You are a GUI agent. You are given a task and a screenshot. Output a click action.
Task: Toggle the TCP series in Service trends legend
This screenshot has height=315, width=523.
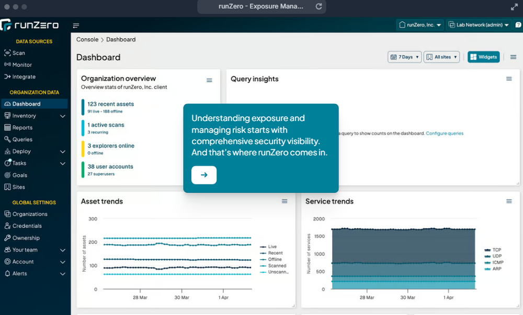(x=493, y=250)
